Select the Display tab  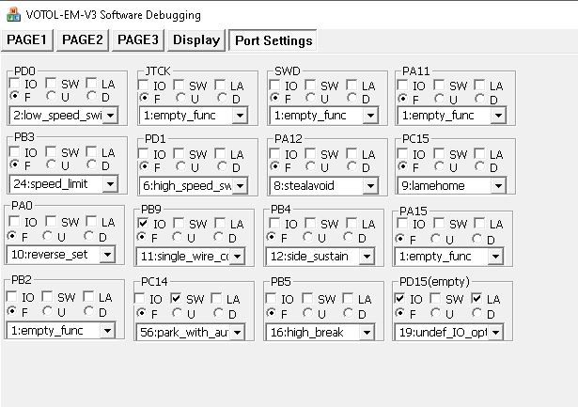click(x=196, y=39)
